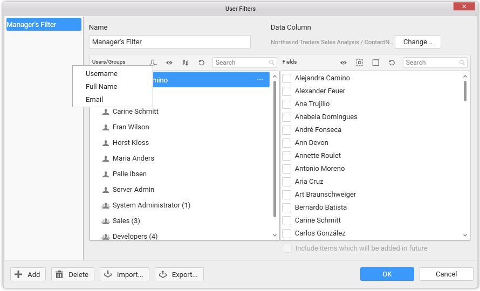The image size is (480, 291).
Task: Check the Alejandra Camino checkbox
Action: (287, 78)
